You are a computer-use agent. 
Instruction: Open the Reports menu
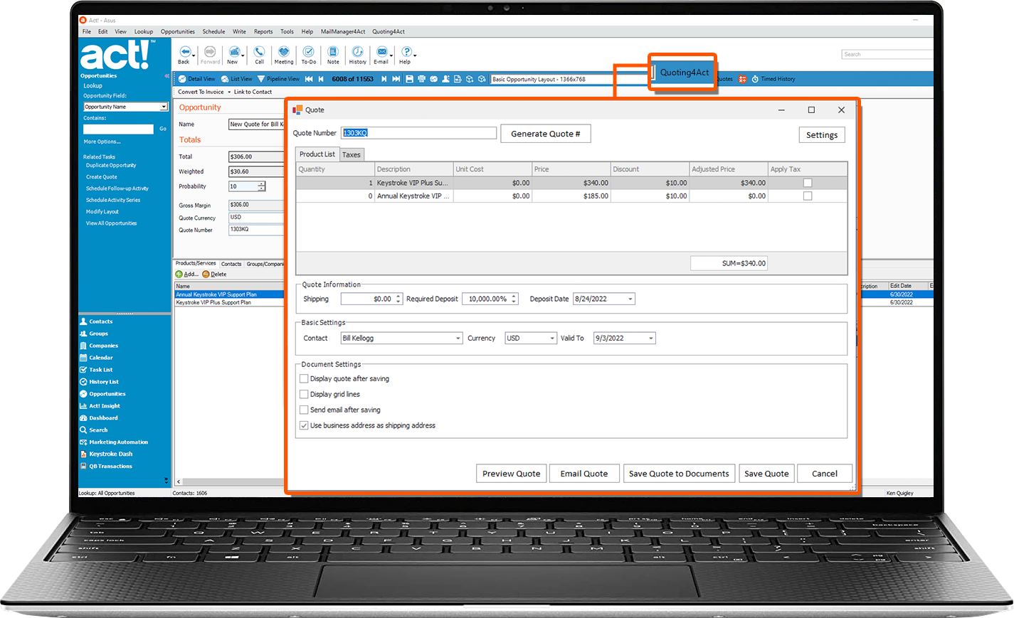(263, 31)
